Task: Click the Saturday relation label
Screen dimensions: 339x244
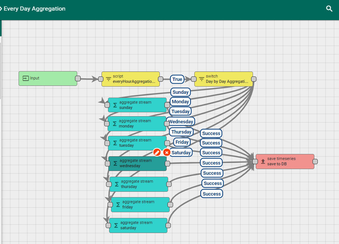Action: click(x=181, y=152)
